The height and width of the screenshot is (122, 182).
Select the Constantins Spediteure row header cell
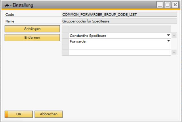pyautogui.click(x=65, y=36)
